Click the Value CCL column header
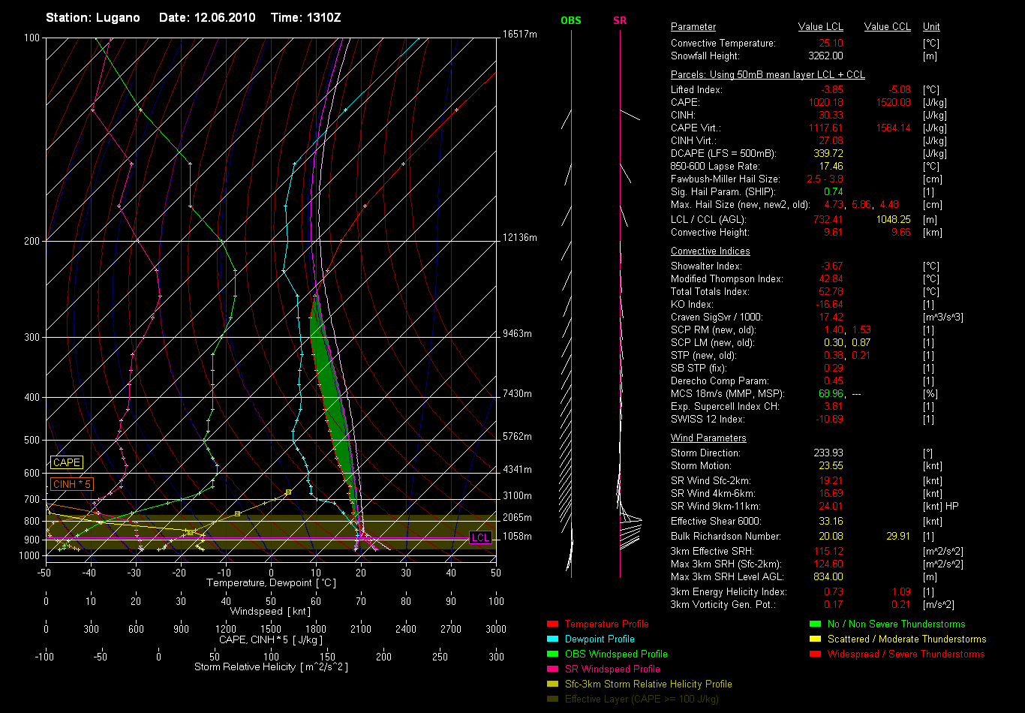Viewport: 1025px width, 713px height. 887,27
